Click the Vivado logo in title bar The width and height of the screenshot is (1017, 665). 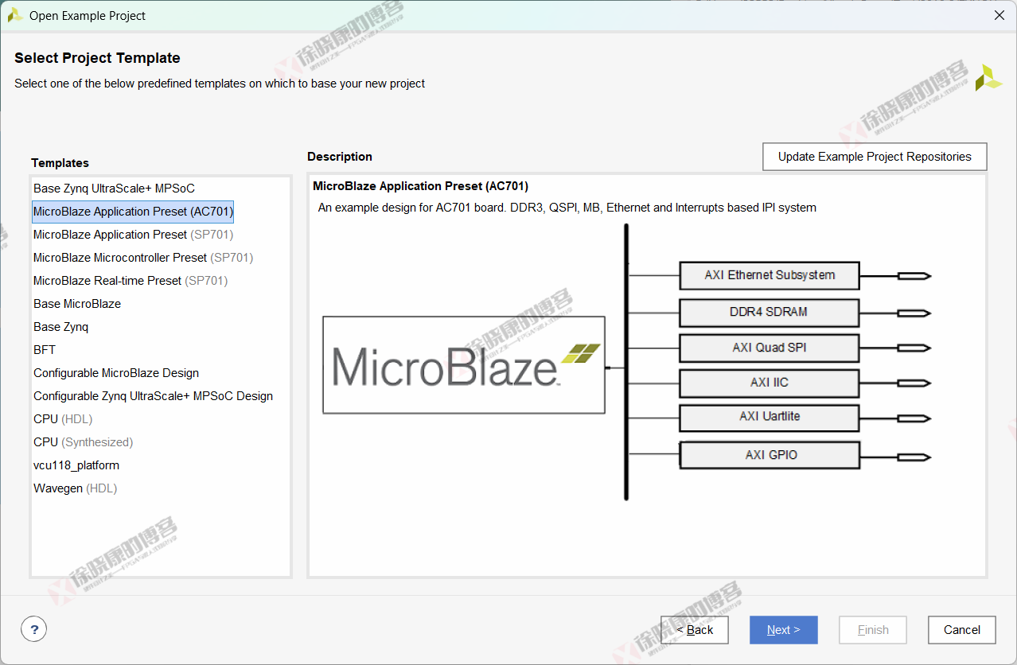pyautogui.click(x=14, y=15)
